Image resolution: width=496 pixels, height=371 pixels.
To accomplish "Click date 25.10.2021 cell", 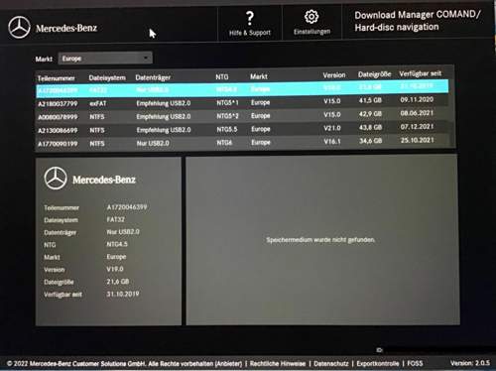I will pyautogui.click(x=417, y=140).
